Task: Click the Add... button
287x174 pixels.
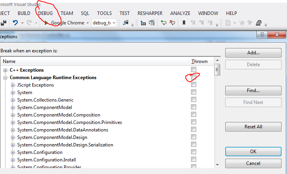Action: pyautogui.click(x=253, y=53)
